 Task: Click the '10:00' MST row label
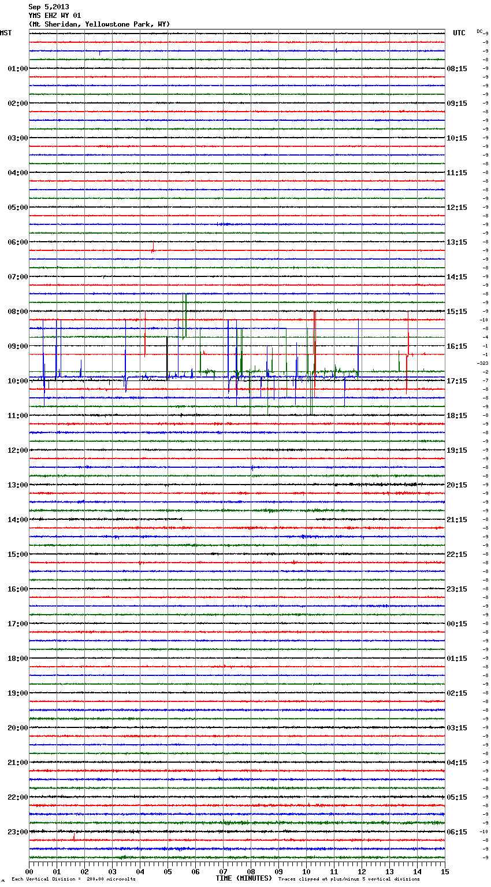tap(18, 381)
